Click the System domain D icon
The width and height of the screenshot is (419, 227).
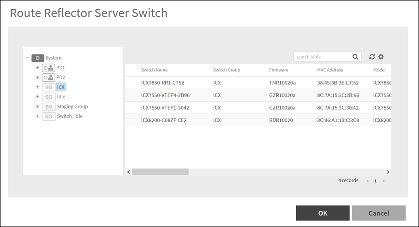[x=37, y=58]
